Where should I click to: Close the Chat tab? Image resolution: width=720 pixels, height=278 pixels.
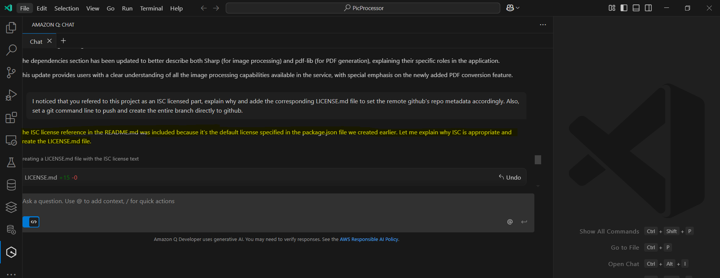tap(49, 41)
